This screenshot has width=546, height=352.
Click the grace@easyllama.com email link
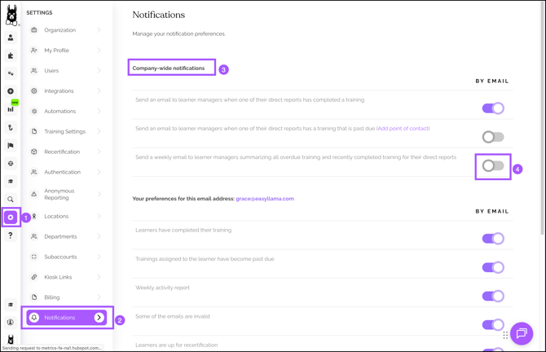pos(265,199)
